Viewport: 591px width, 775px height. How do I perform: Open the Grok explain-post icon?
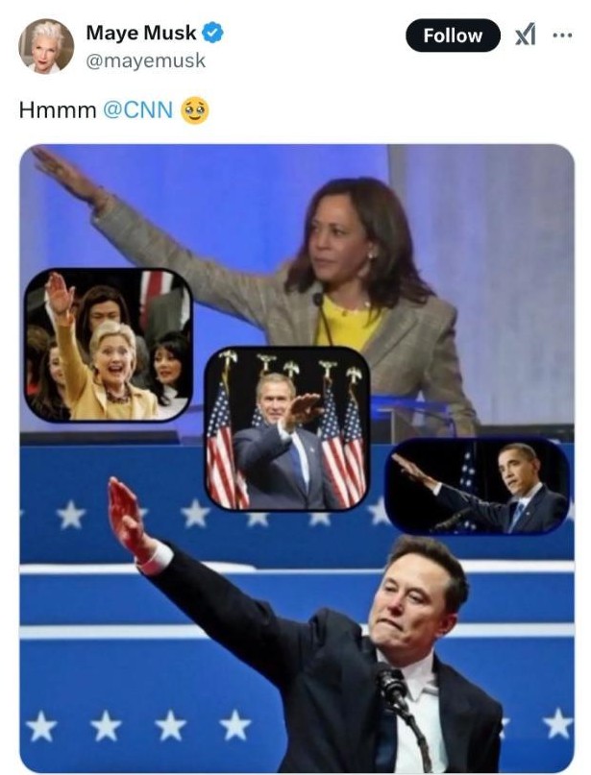tap(525, 36)
